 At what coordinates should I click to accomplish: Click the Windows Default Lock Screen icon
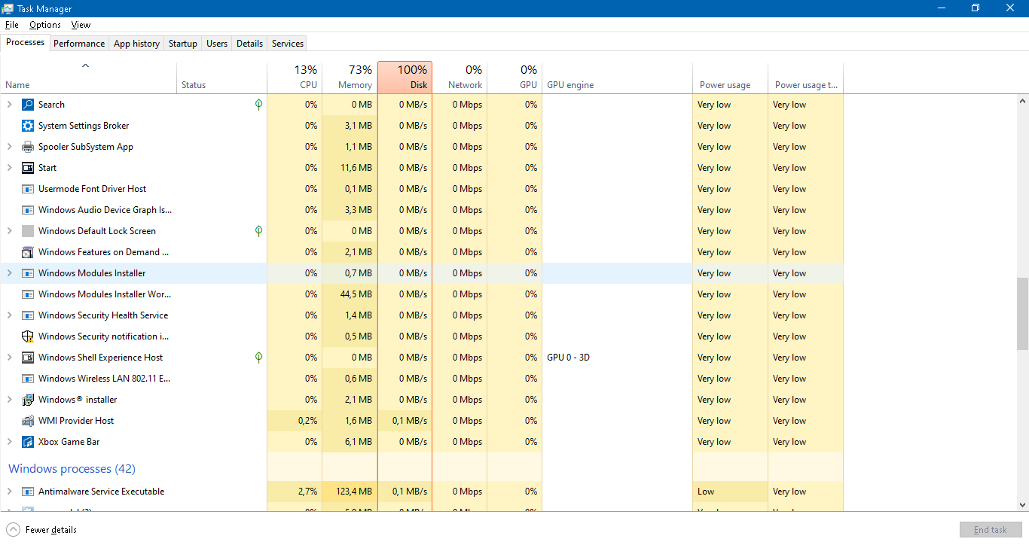28,231
